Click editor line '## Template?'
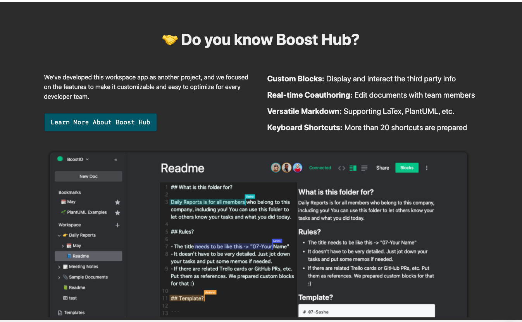 (187, 298)
